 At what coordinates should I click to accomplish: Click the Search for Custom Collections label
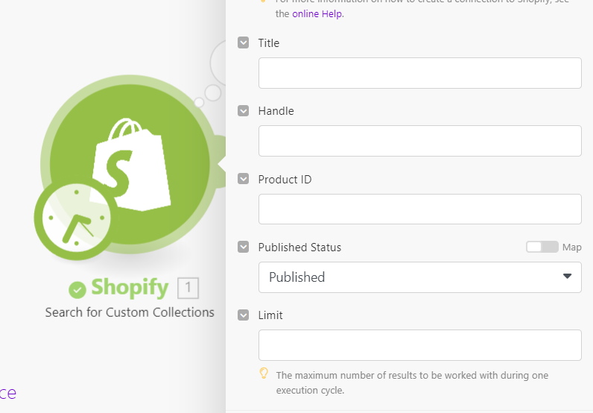(x=130, y=312)
